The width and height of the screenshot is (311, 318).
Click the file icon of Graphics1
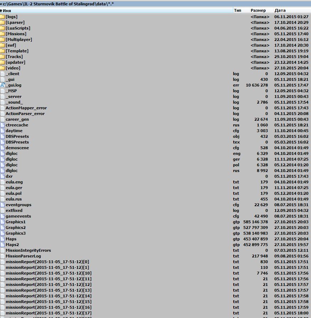pyautogui.click(x=2, y=221)
